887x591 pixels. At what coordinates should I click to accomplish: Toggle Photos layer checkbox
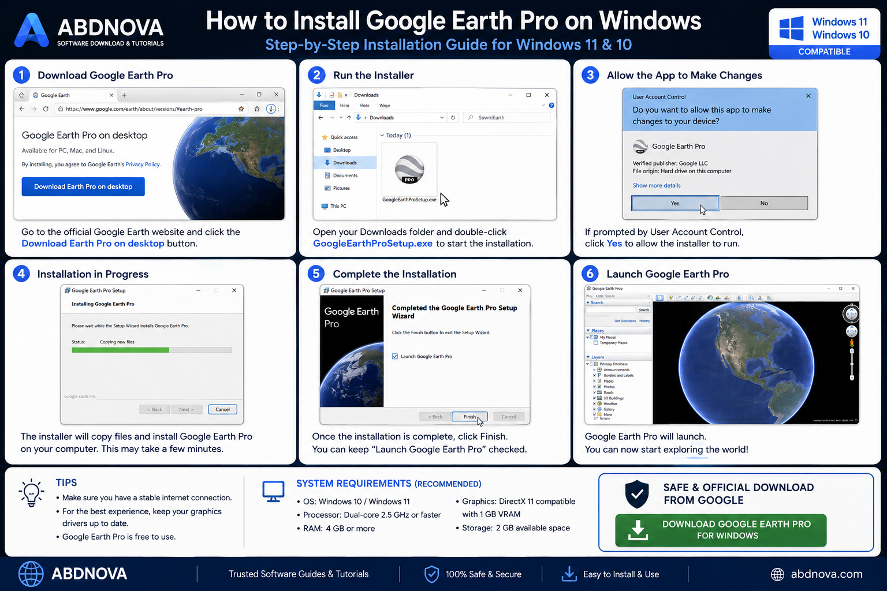tap(595, 387)
